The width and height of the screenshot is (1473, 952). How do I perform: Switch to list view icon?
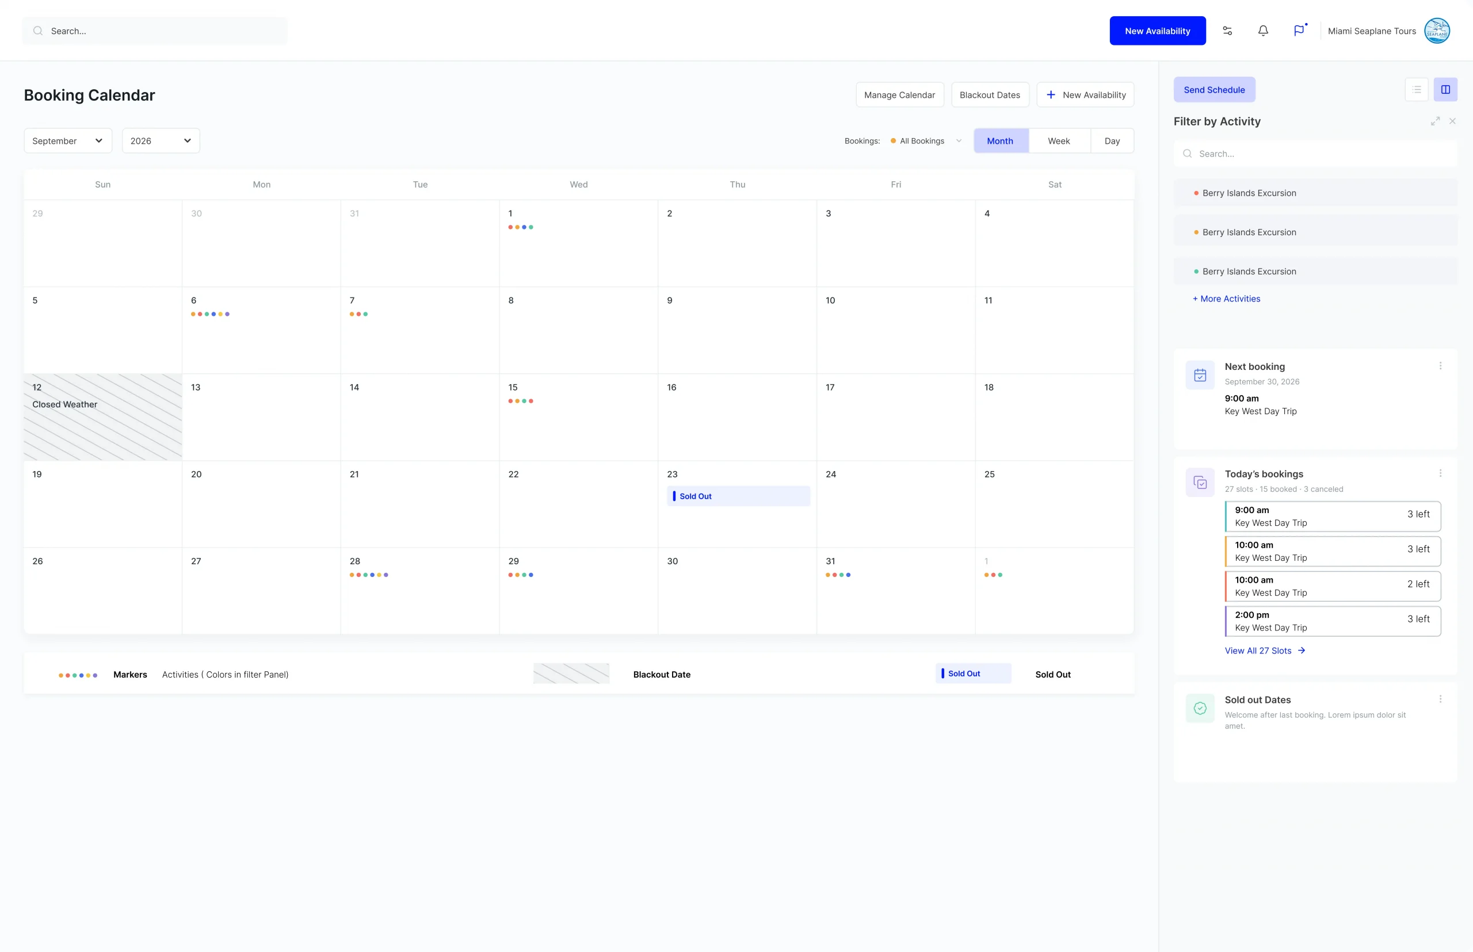[1417, 90]
